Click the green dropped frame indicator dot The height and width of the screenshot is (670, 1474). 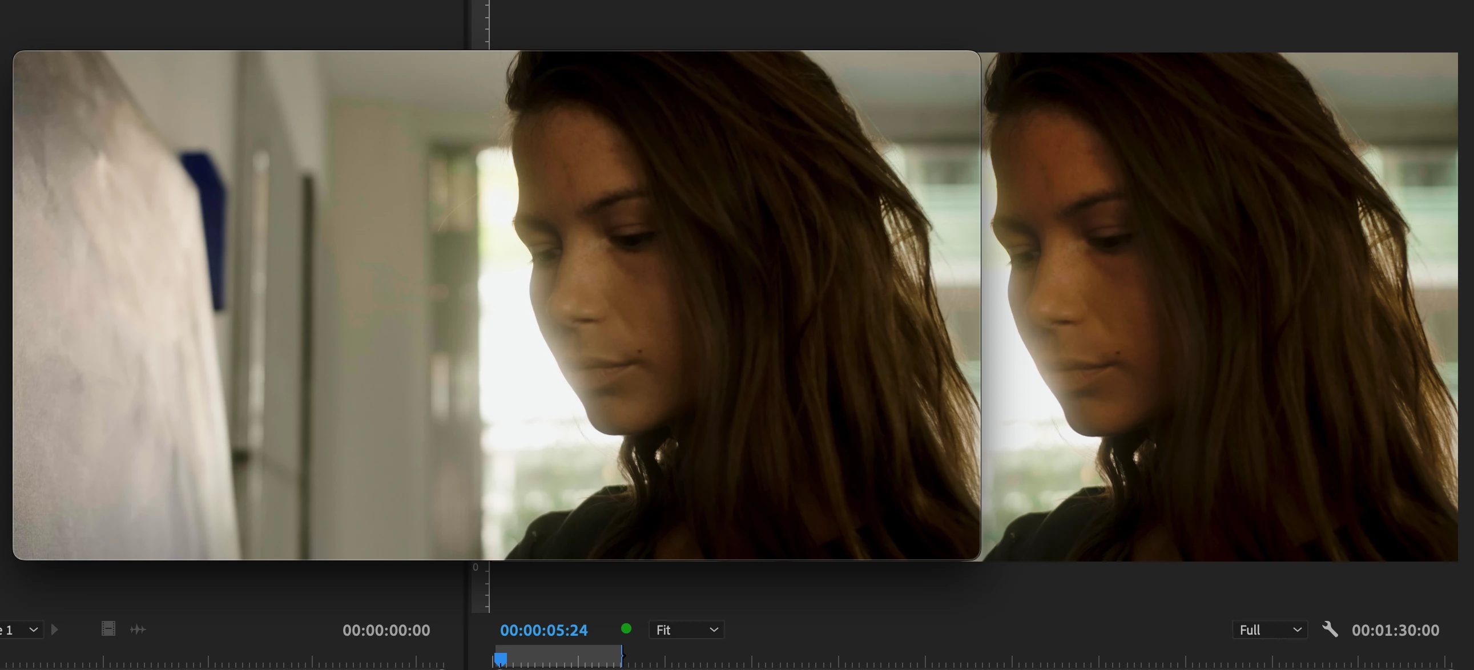click(x=626, y=629)
